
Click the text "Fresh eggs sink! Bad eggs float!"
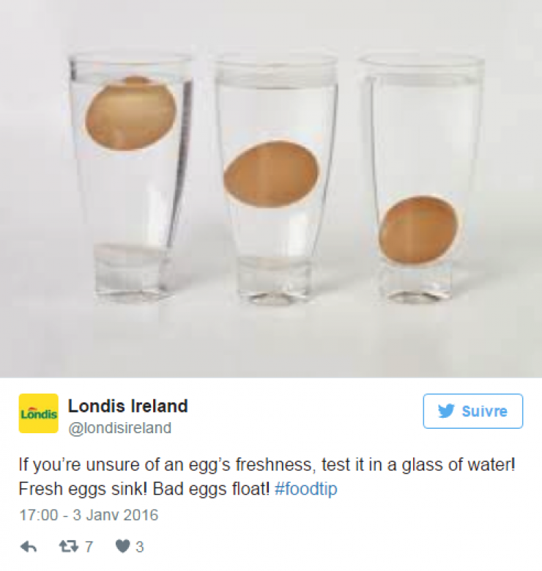[x=144, y=490]
